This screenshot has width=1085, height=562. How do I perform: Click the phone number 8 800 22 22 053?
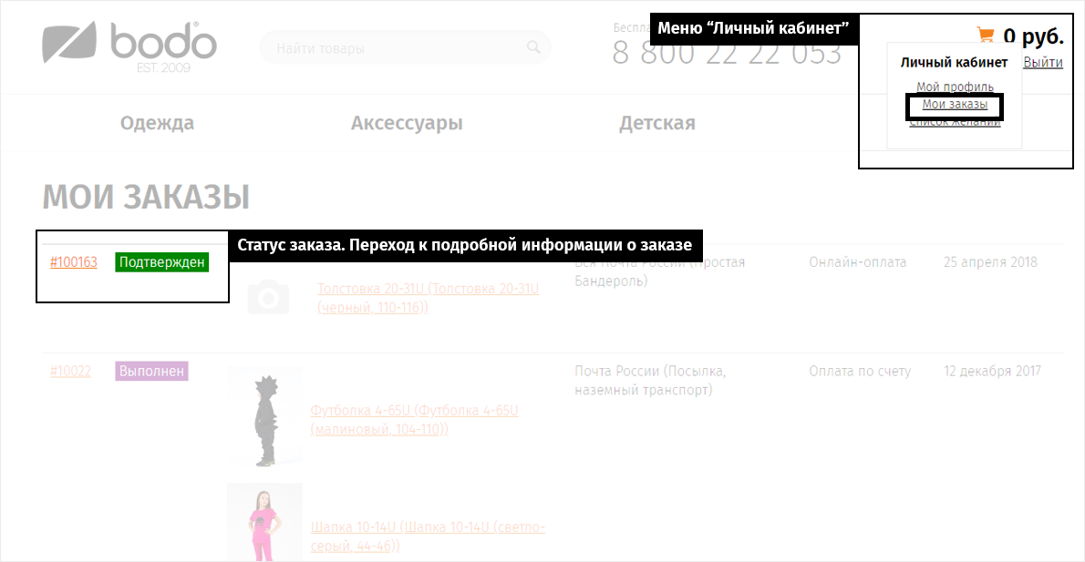pyautogui.click(x=727, y=53)
